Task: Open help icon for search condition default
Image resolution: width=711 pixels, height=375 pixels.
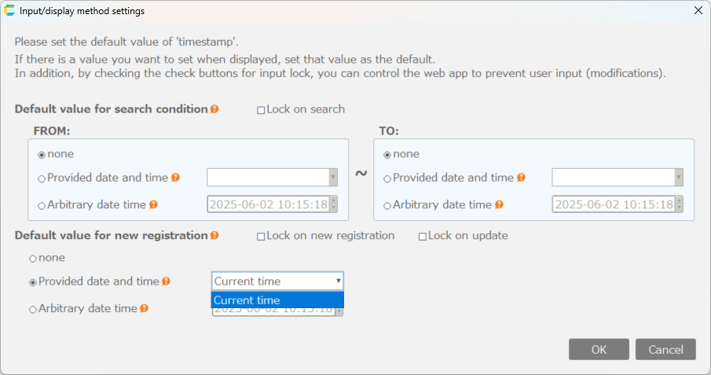Action: coord(214,109)
